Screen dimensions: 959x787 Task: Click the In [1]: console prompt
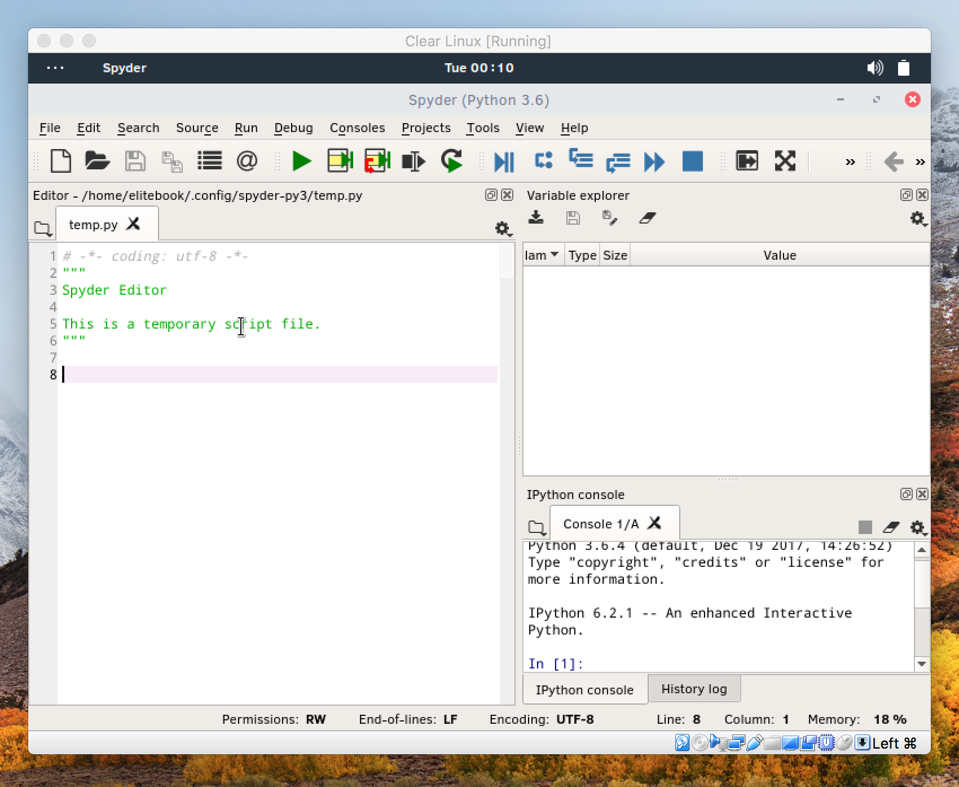556,664
